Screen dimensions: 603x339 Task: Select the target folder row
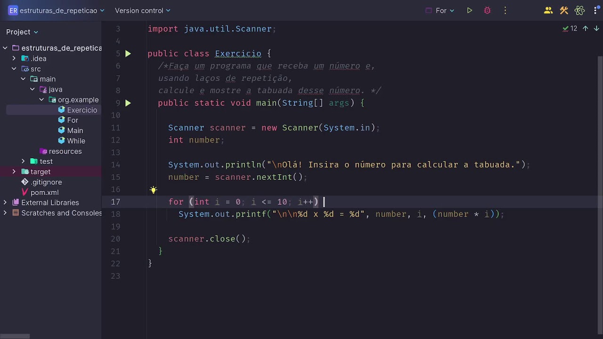click(x=51, y=172)
